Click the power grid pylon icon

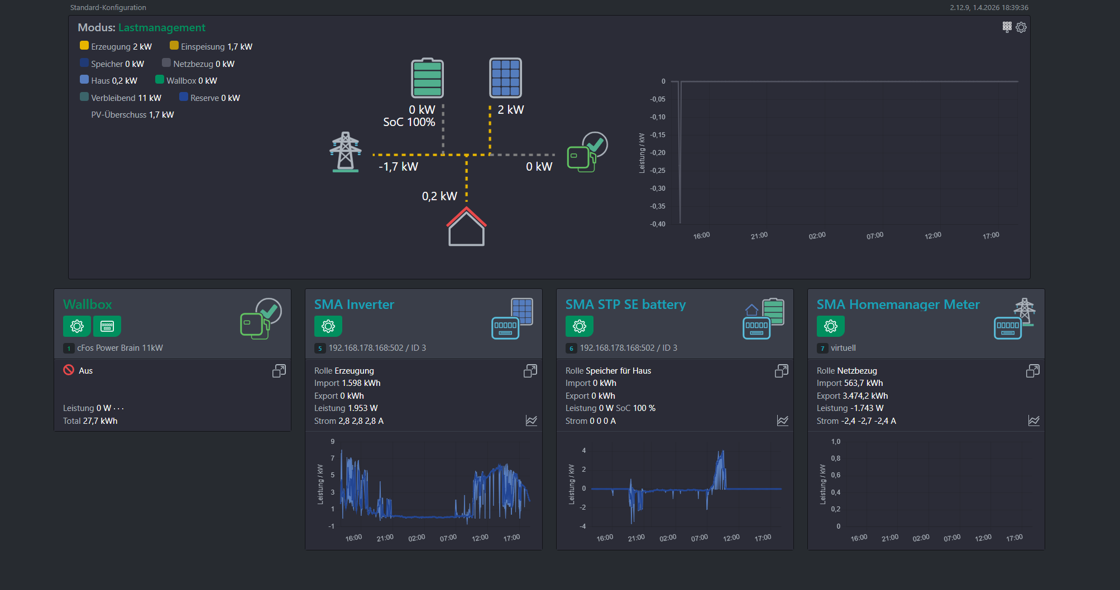[345, 152]
